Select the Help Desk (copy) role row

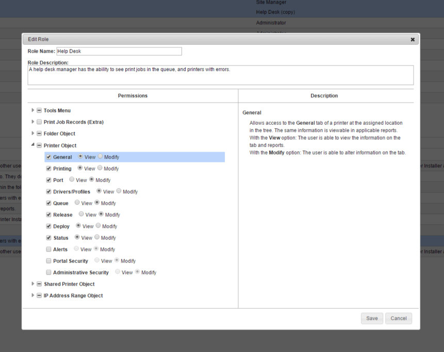[x=275, y=12]
